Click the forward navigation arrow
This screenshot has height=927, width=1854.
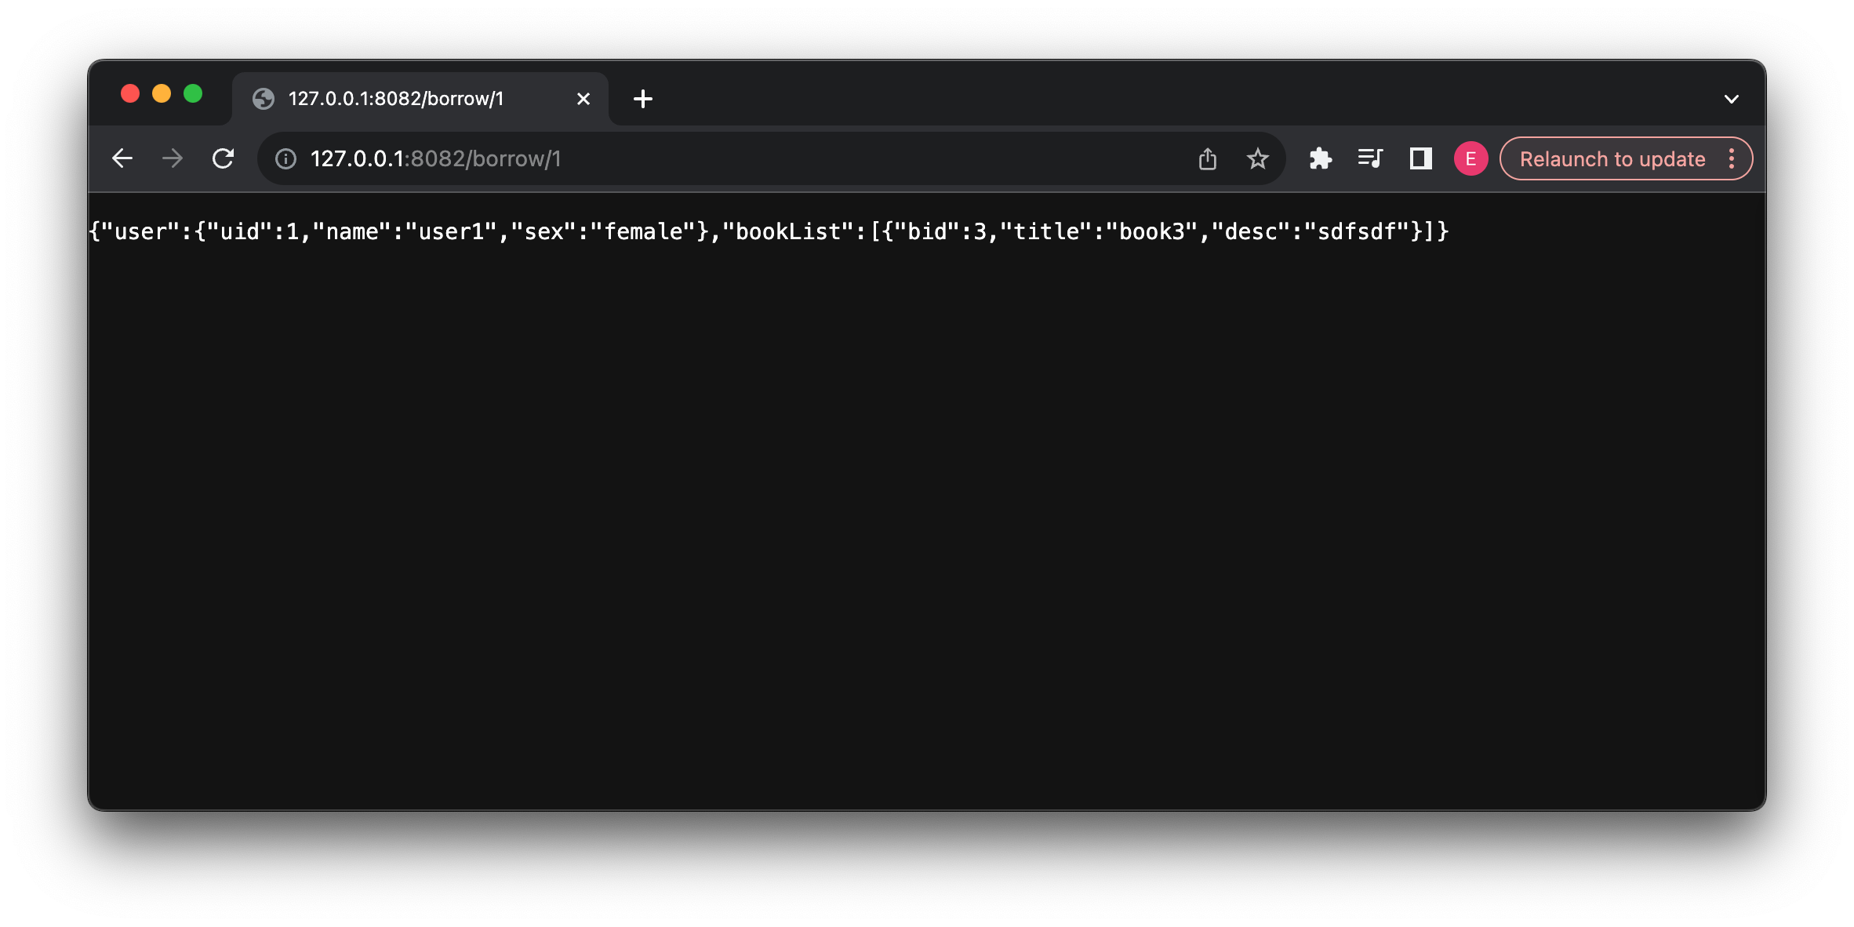(174, 160)
